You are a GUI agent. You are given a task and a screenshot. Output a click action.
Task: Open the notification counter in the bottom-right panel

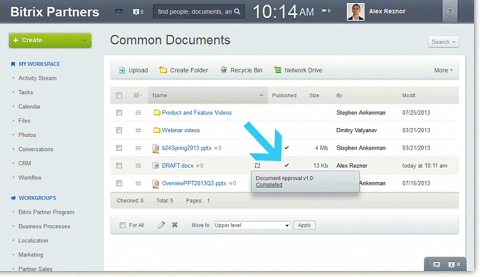pyautogui.click(x=454, y=264)
